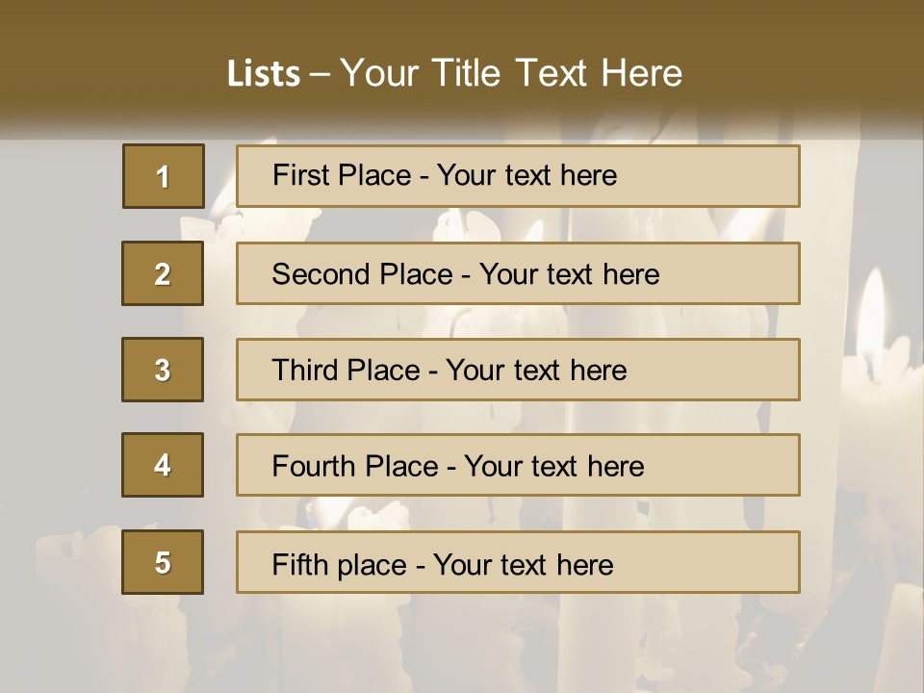Image resolution: width=924 pixels, height=693 pixels.
Task: Select the Fifth place text bar
Action: [518, 562]
